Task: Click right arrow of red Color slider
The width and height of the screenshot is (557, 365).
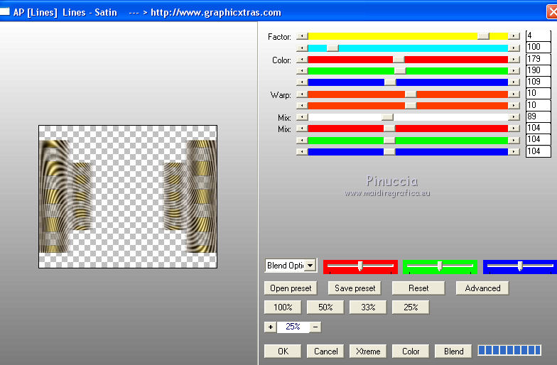Action: click(x=514, y=60)
